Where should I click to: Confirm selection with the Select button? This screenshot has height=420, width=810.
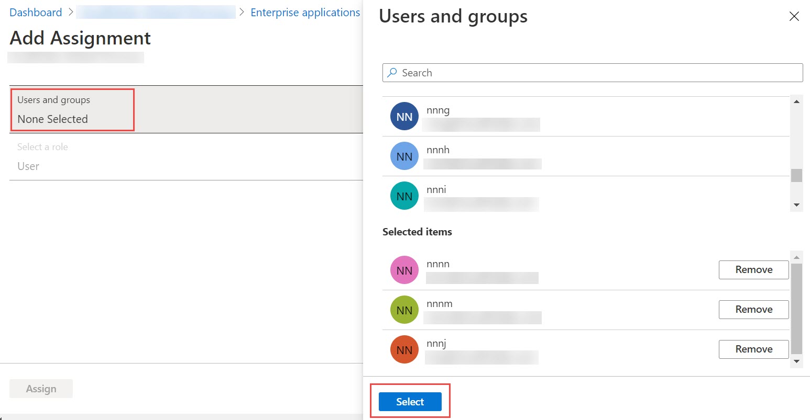pyautogui.click(x=410, y=402)
